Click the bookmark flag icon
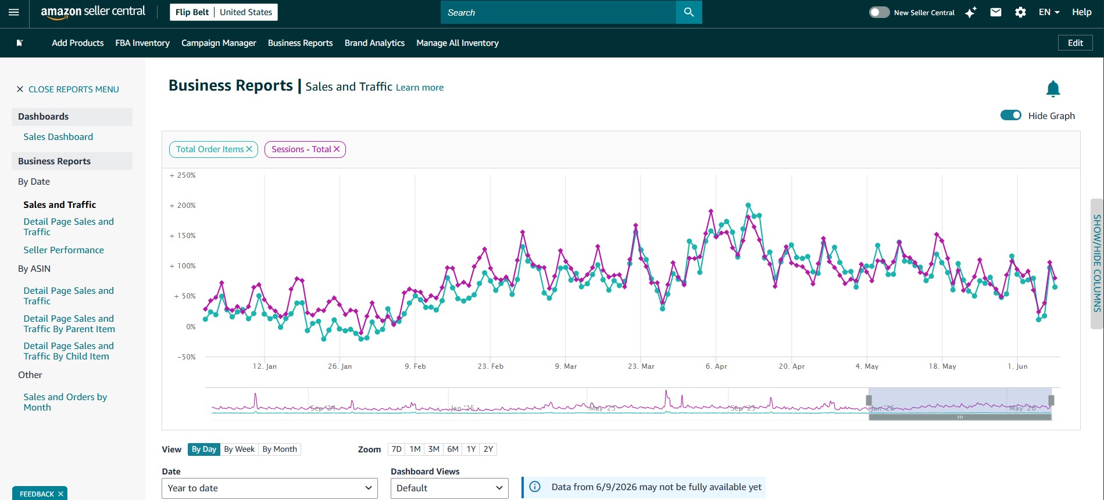The width and height of the screenshot is (1104, 500). coord(19,43)
